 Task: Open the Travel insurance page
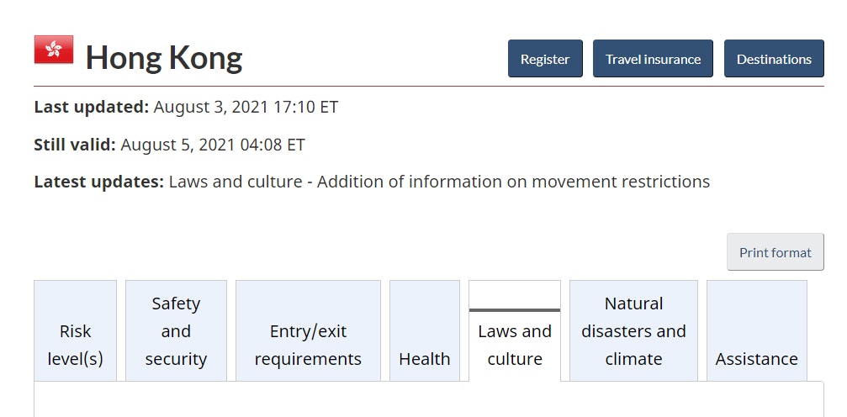click(653, 58)
